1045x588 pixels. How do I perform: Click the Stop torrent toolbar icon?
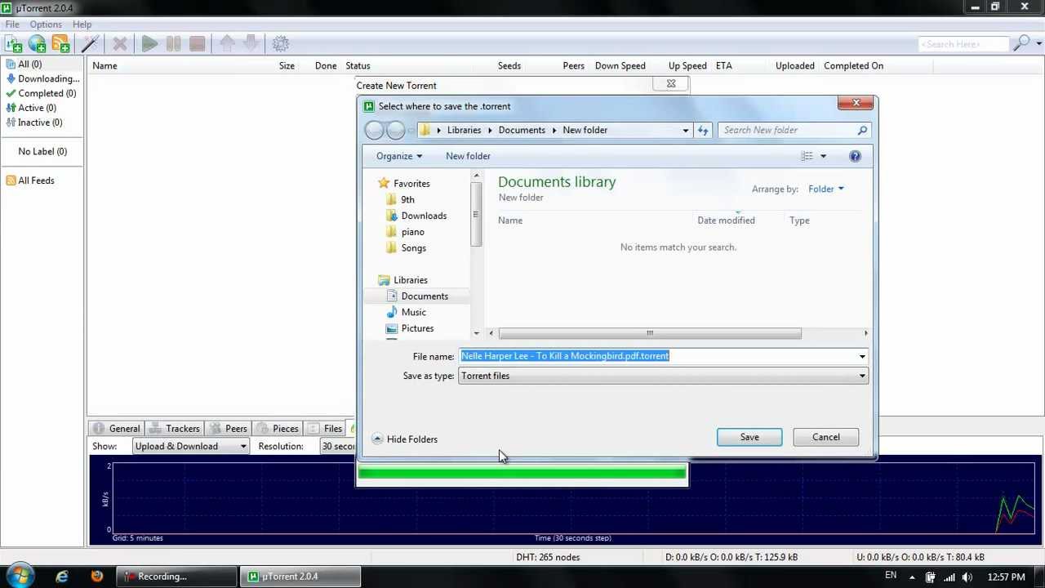[x=197, y=44]
